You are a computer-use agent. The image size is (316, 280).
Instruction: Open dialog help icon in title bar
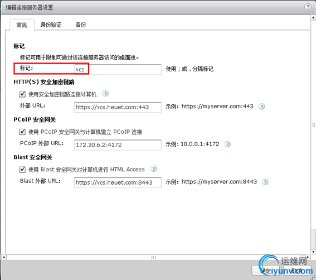click(x=308, y=7)
